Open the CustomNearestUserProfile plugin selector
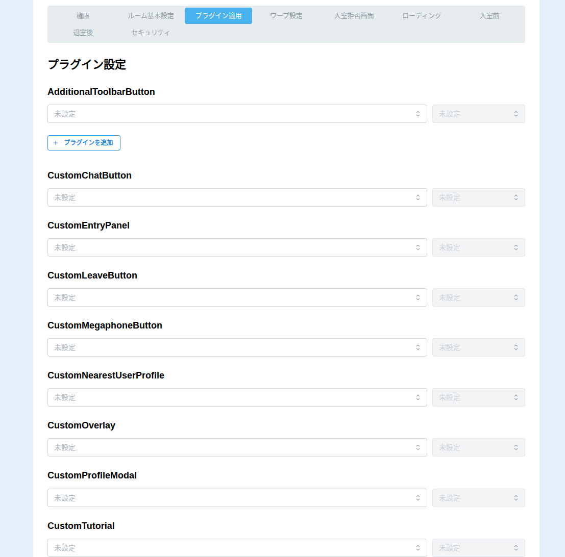 click(x=237, y=397)
